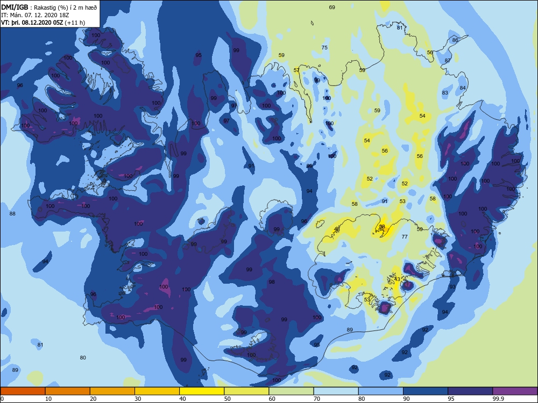The width and height of the screenshot is (538, 403).
Task: Click the light blue 80–90 legend swatch
Action: (381, 391)
